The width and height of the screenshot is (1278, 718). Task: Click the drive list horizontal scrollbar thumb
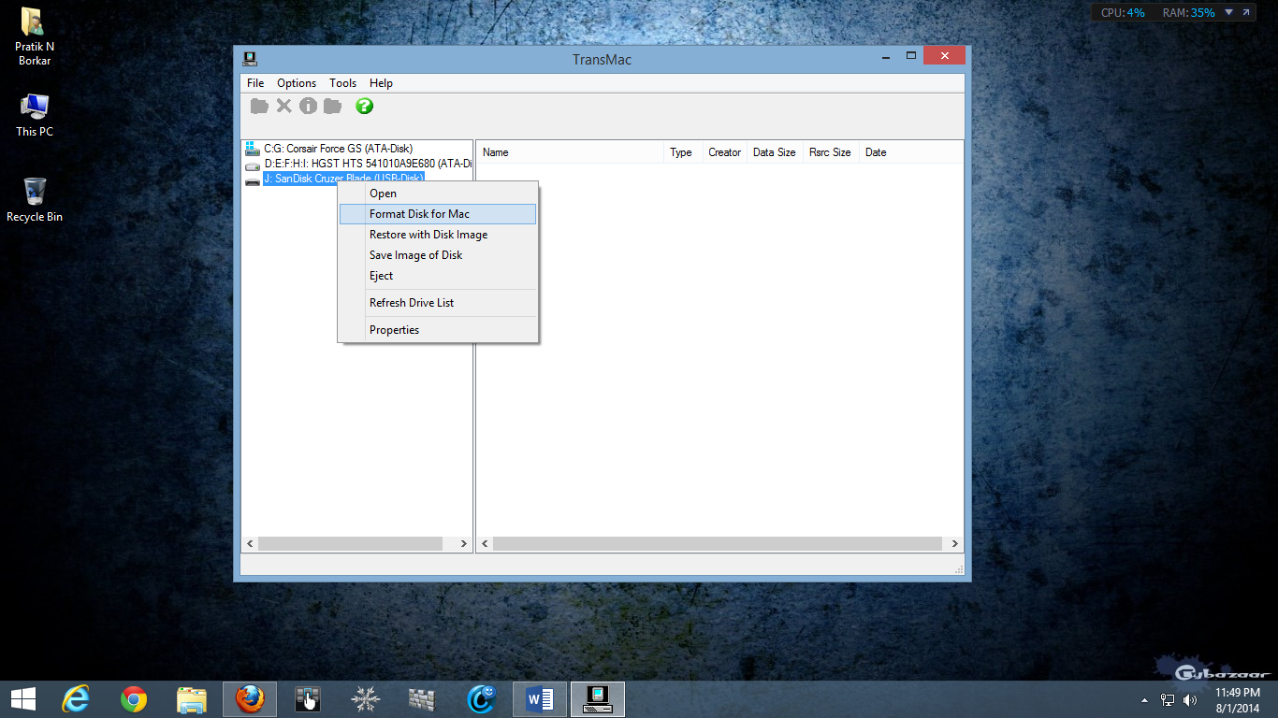[350, 543]
